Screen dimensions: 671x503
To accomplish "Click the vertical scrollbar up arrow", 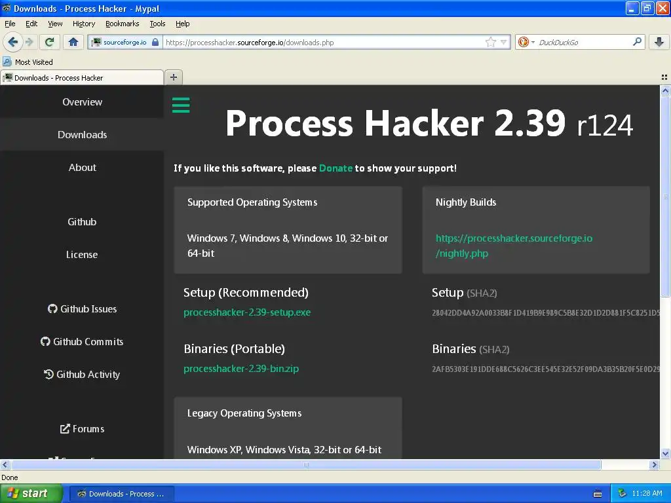I will 665,90.
